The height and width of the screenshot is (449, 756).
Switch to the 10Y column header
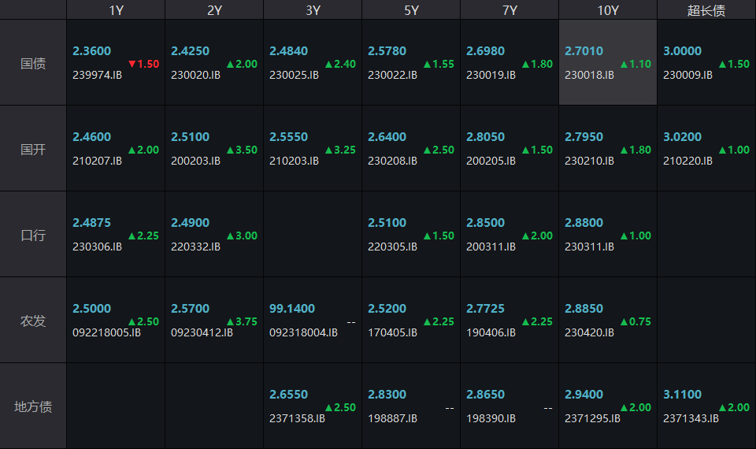(608, 9)
